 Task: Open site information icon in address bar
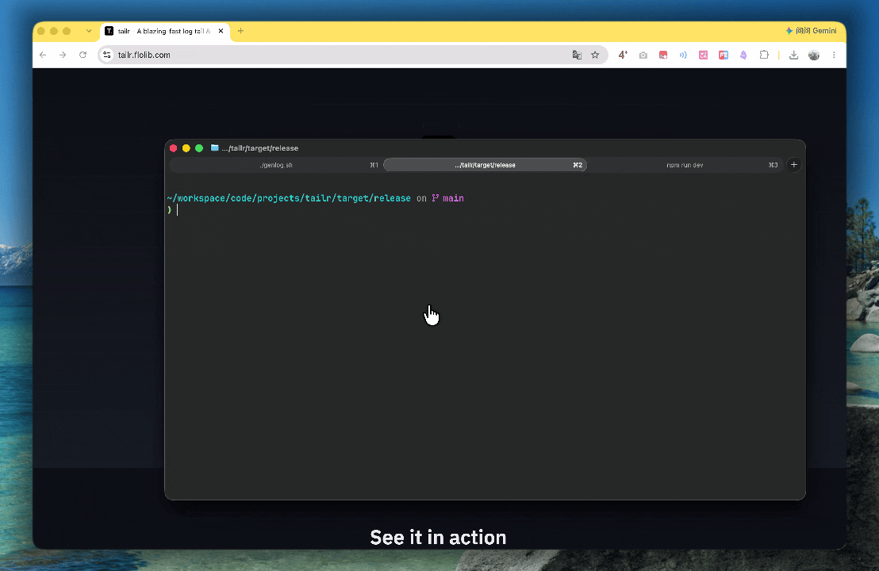point(107,55)
